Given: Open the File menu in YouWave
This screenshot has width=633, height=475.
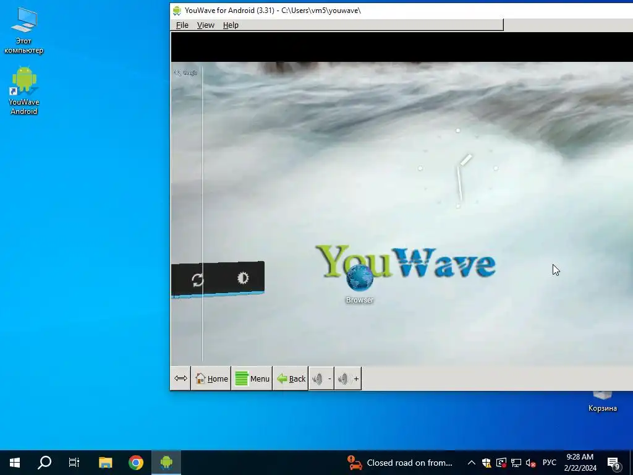Looking at the screenshot, I should pyautogui.click(x=182, y=25).
